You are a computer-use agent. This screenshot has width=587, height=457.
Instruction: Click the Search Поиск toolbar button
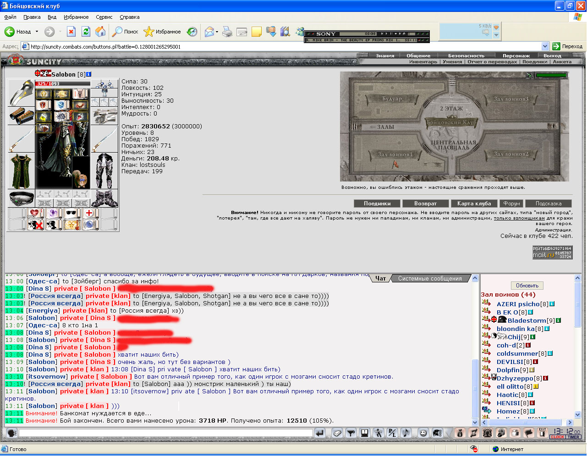tap(125, 32)
